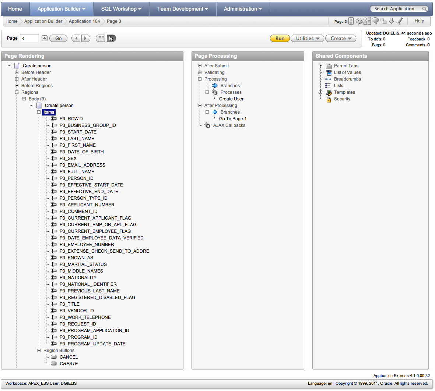This screenshot has width=435, height=391.
Task: Open the Application Builder menu
Action: [x=61, y=8]
